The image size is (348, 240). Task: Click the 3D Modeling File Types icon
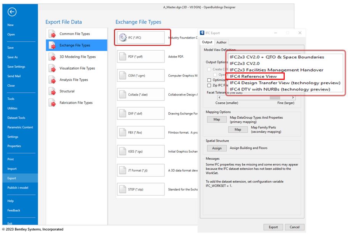[x=52, y=57]
